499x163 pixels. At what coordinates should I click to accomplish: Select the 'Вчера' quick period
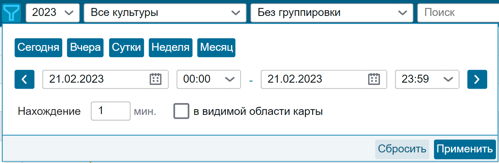pyautogui.click(x=86, y=48)
